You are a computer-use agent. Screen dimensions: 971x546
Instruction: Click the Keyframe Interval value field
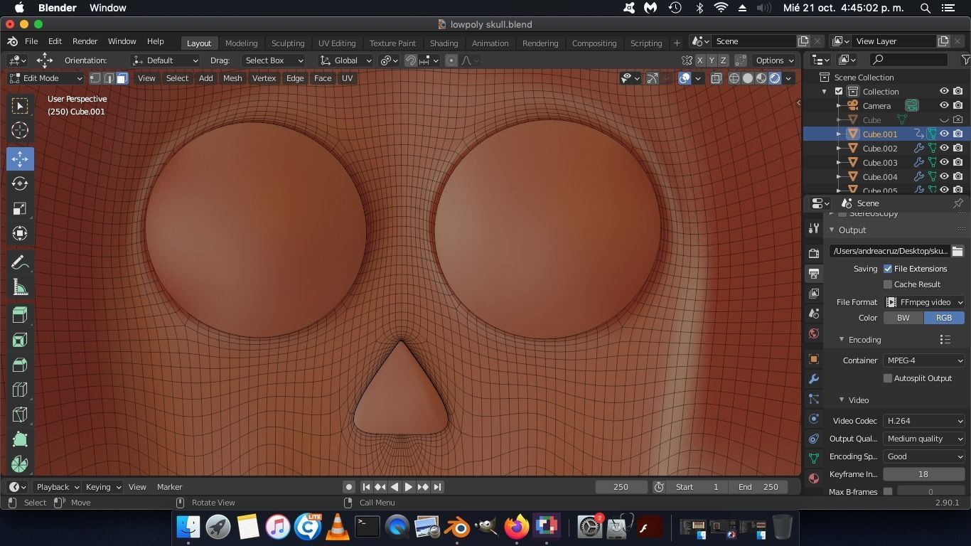[x=923, y=474]
